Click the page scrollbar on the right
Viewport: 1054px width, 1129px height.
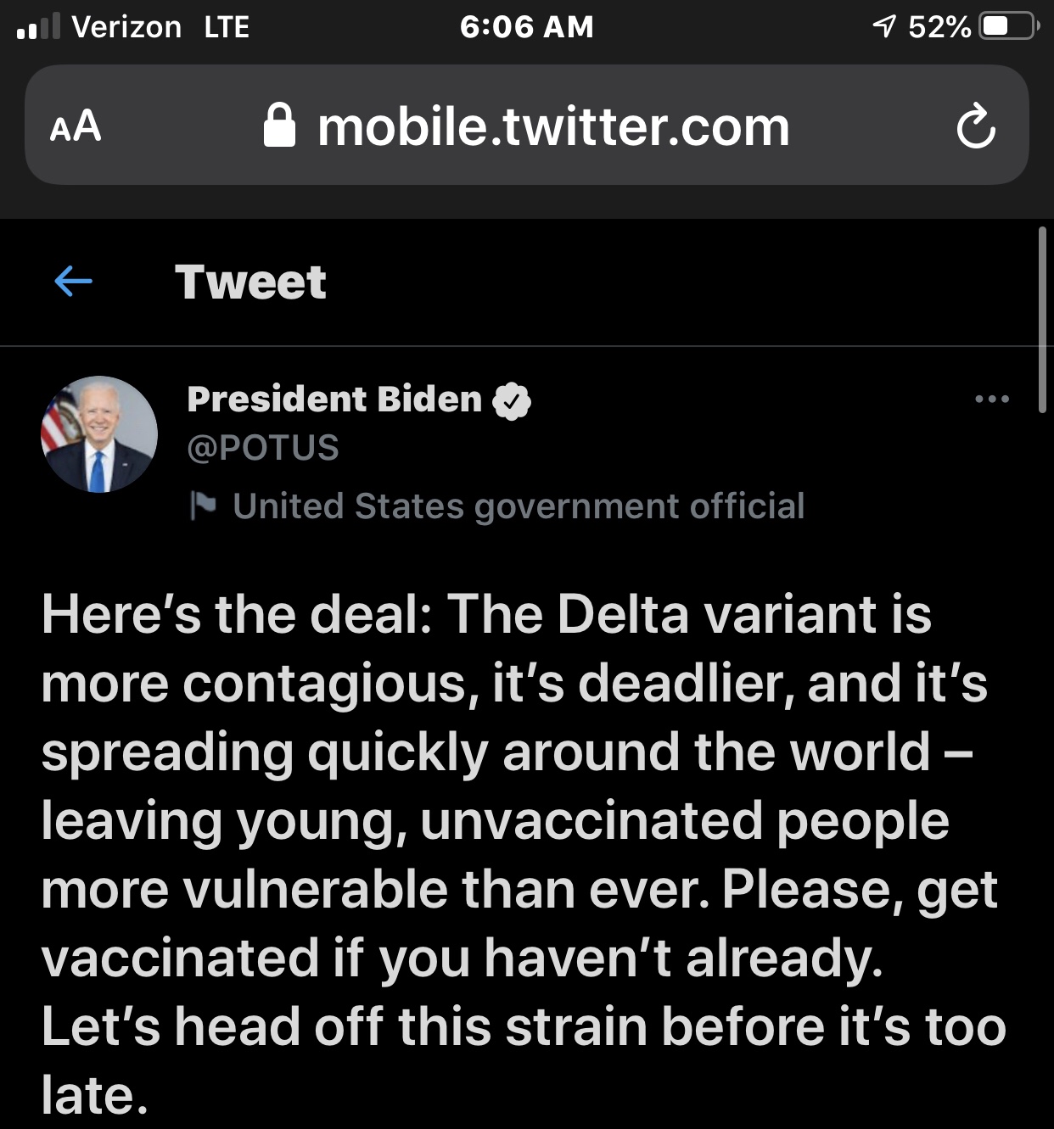point(1042,319)
